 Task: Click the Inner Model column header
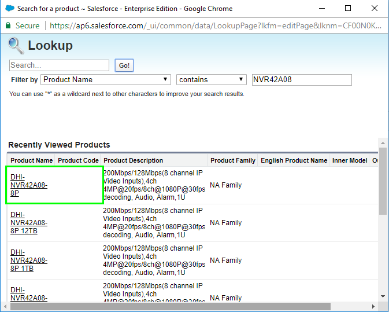(349, 160)
